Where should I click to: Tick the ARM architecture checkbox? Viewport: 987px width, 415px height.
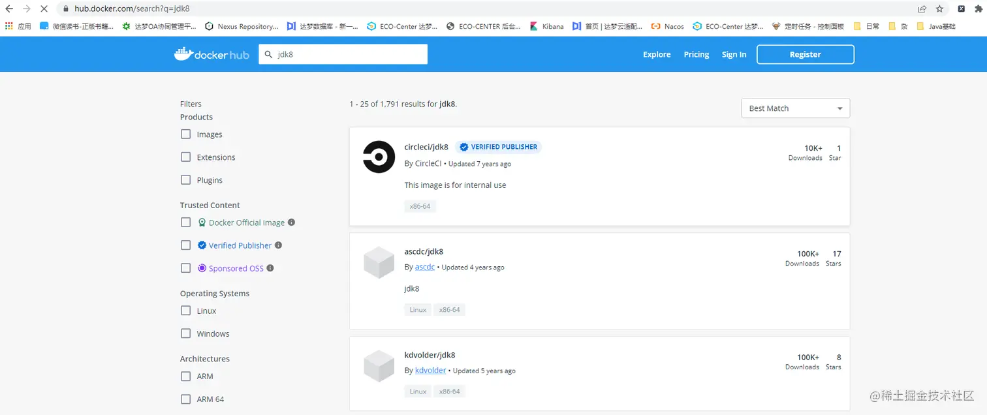pos(186,377)
